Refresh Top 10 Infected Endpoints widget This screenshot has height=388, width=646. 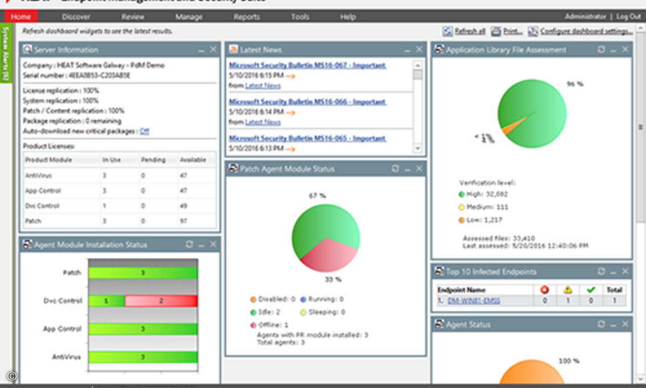coord(601,272)
